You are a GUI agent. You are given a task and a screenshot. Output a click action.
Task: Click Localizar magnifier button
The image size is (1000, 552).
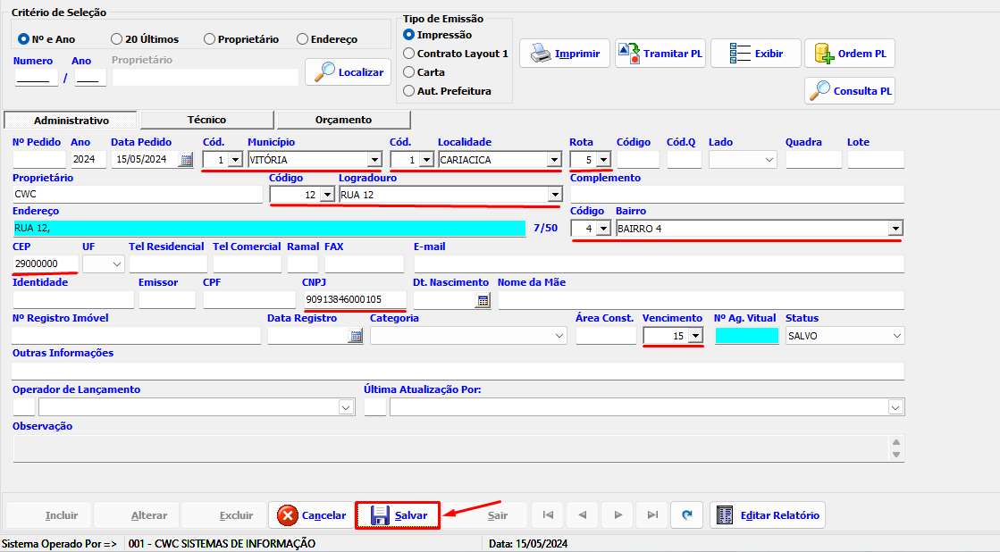point(348,72)
